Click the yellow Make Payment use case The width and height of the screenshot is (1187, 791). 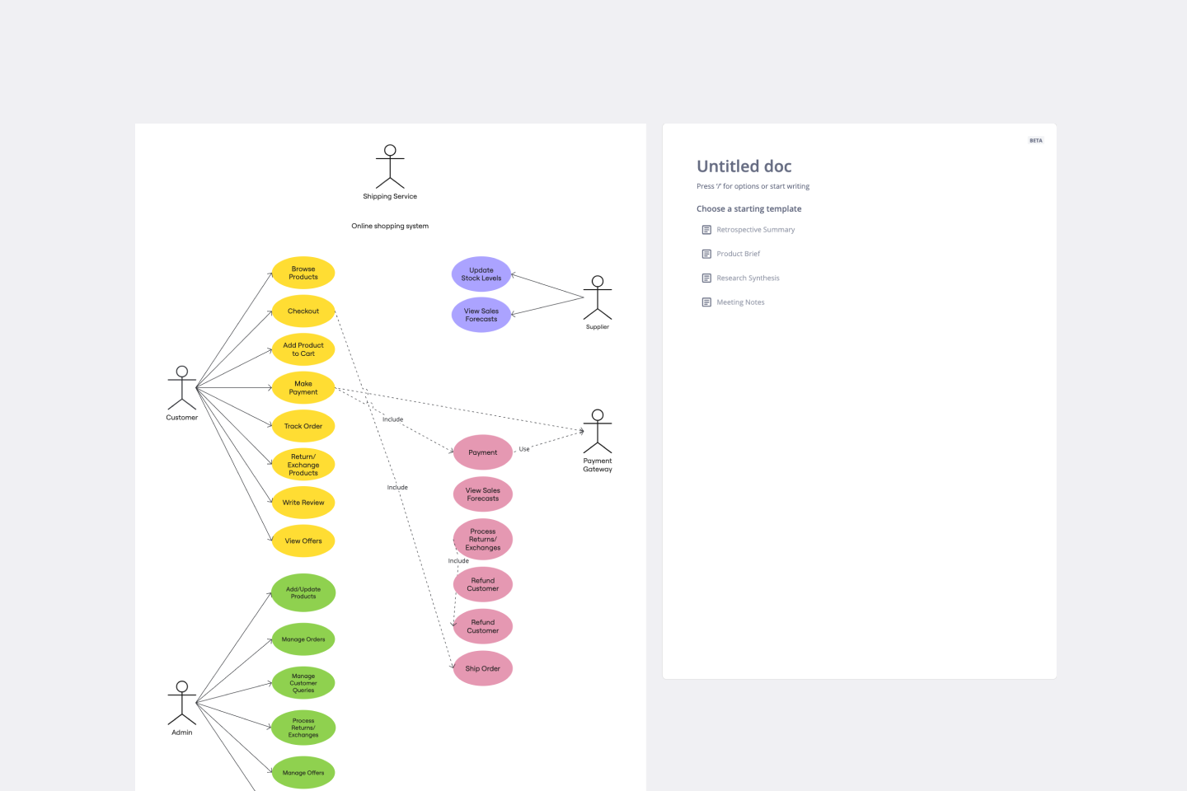click(303, 388)
